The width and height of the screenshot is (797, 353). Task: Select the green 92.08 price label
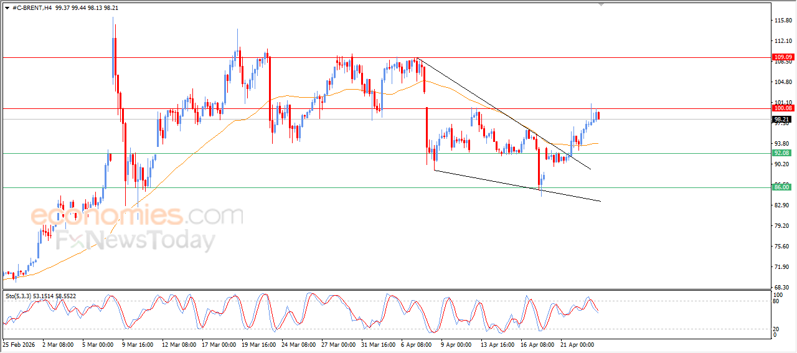(781, 153)
